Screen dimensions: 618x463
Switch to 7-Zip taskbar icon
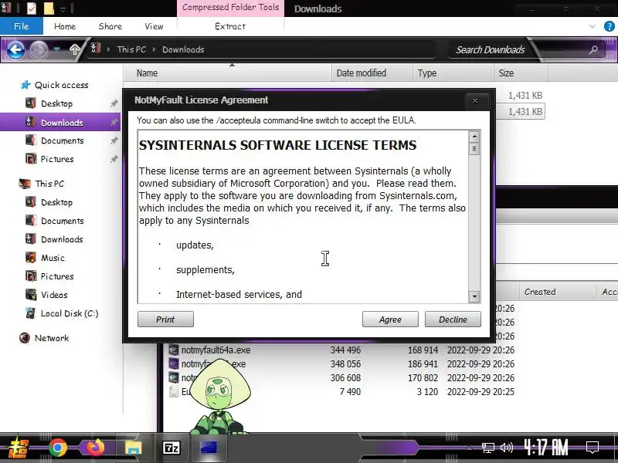coord(171,448)
